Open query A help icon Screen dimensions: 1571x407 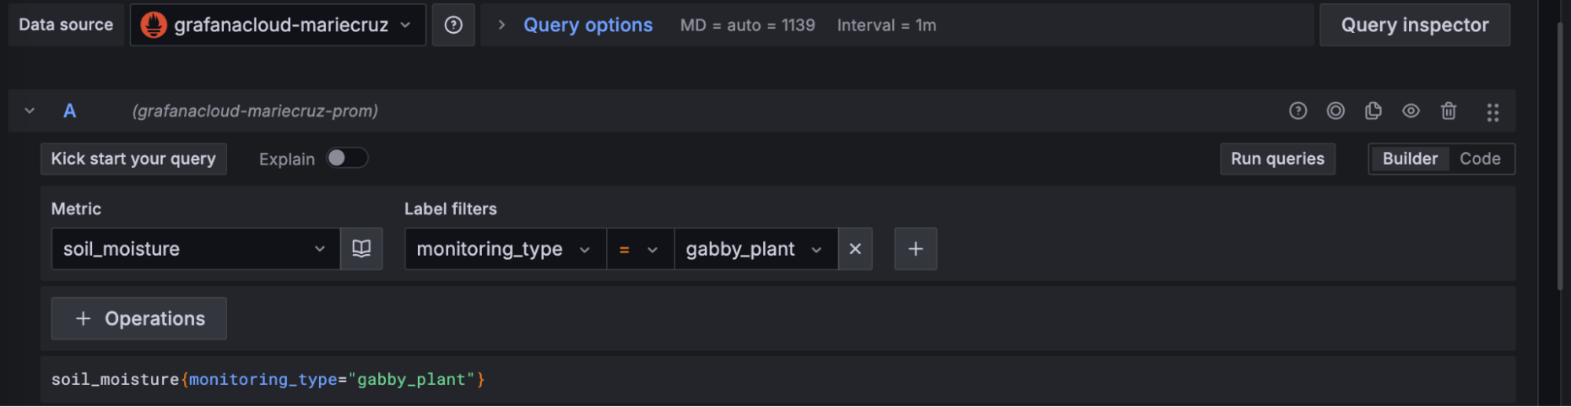point(1298,111)
